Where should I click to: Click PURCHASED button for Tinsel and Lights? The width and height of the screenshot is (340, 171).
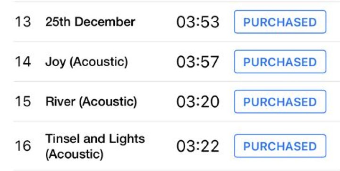(280, 146)
